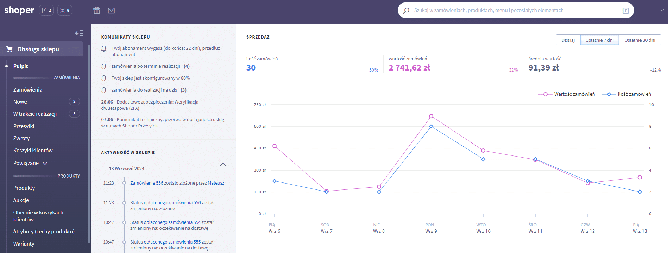The height and width of the screenshot is (253, 668).
Task: Open the abonament wygasa message
Action: pyautogui.click(x=166, y=52)
